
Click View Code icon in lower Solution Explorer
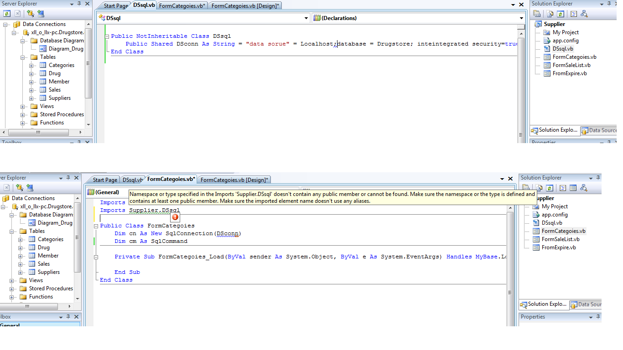coord(563,188)
